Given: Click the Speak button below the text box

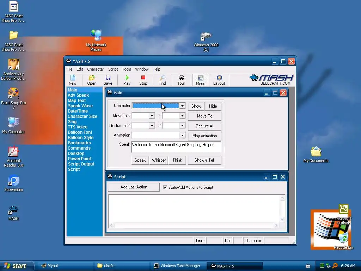Looking at the screenshot, I should pos(140,160).
